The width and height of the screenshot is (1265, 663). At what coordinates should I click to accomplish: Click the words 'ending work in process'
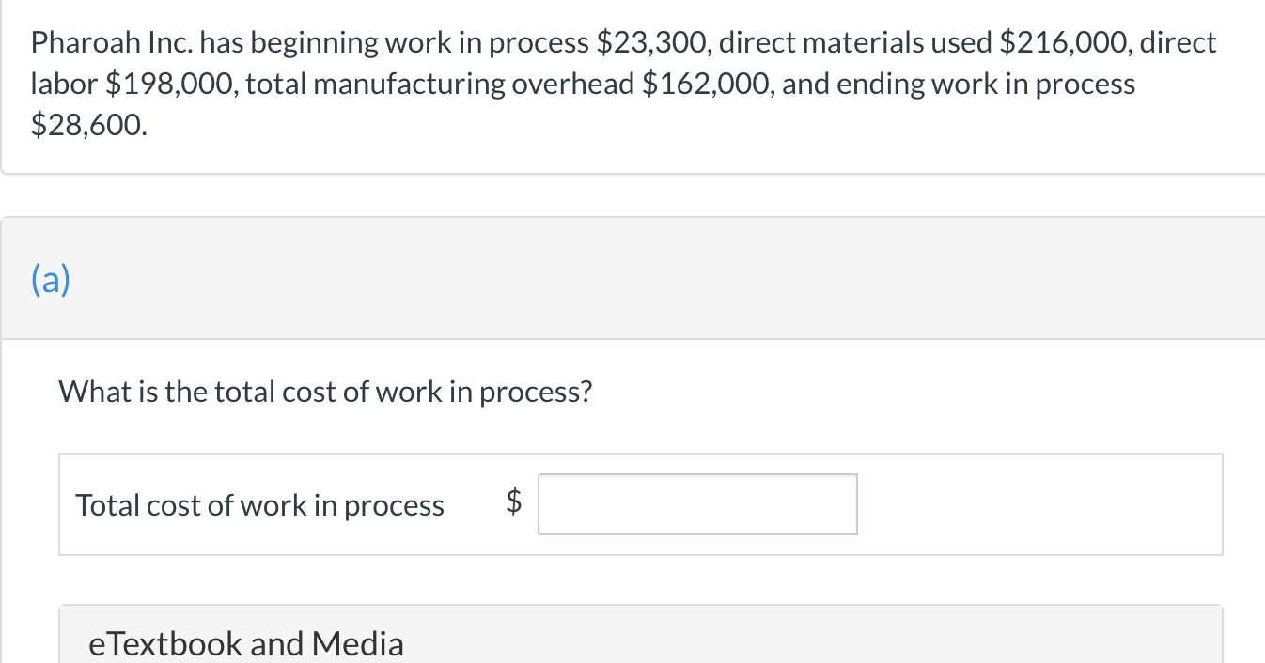coord(986,84)
